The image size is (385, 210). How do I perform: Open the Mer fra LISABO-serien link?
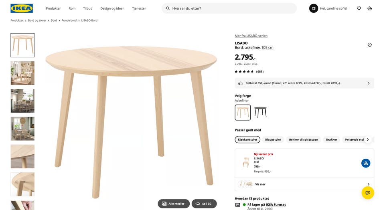(251, 36)
